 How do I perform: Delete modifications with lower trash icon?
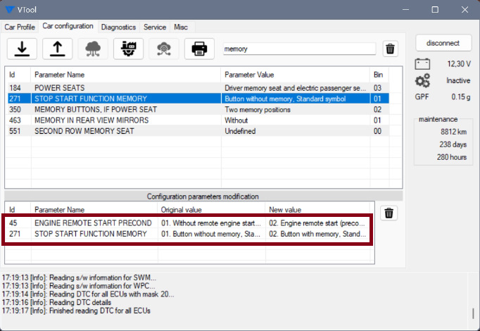click(389, 213)
